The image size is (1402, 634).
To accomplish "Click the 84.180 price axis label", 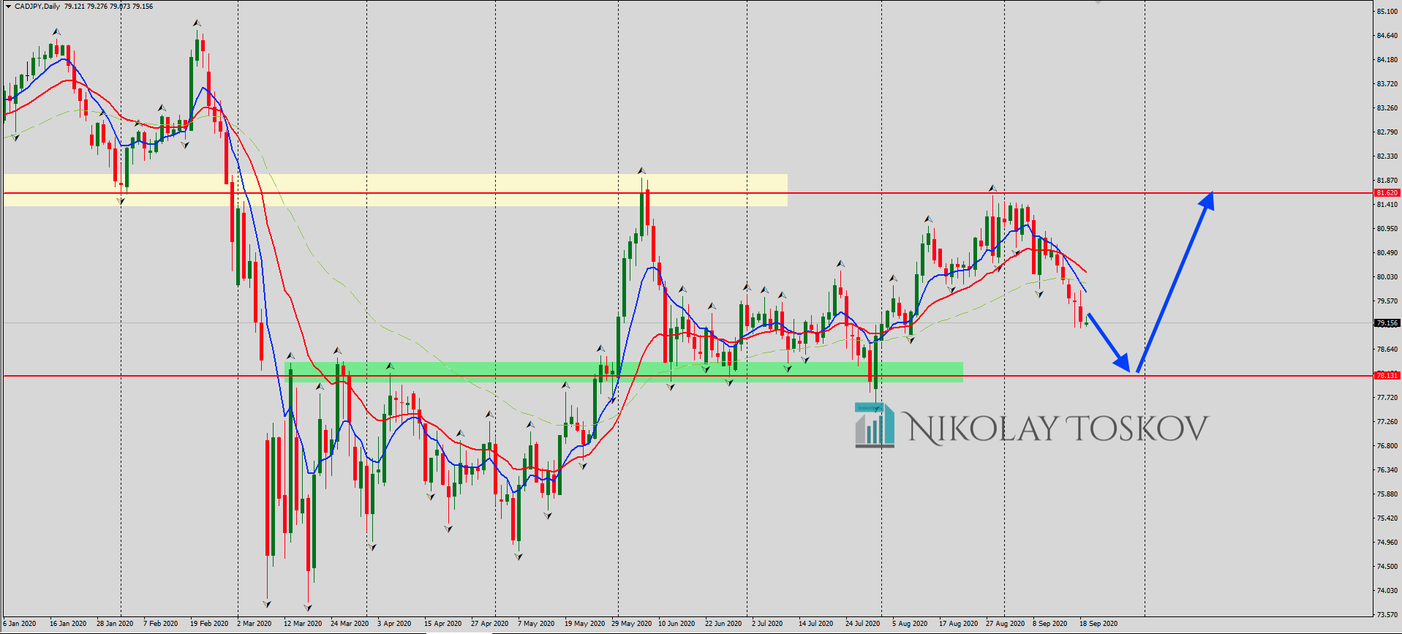I will 1387,60.
